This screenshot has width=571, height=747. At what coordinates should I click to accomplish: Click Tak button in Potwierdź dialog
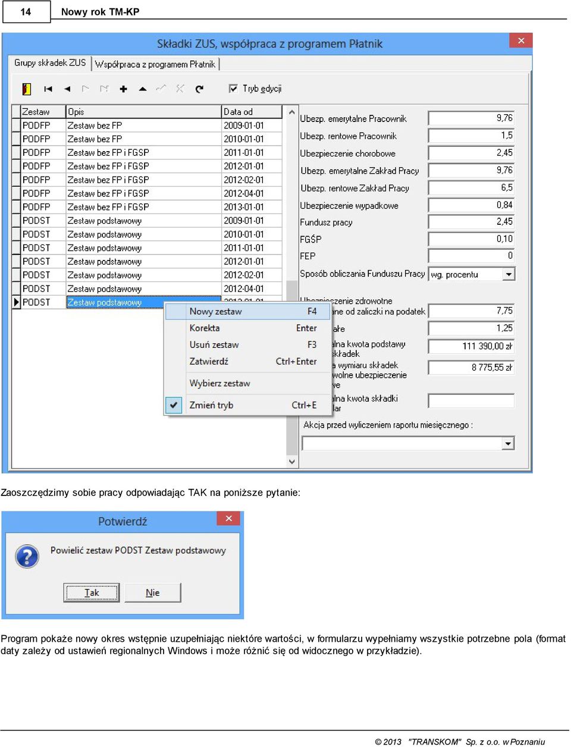pos(92,592)
